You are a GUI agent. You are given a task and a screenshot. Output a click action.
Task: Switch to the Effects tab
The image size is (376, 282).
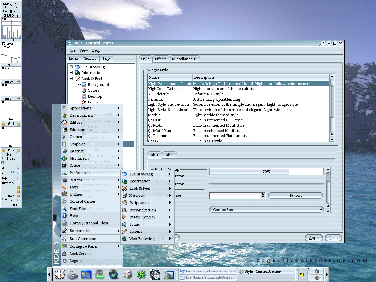(x=161, y=59)
